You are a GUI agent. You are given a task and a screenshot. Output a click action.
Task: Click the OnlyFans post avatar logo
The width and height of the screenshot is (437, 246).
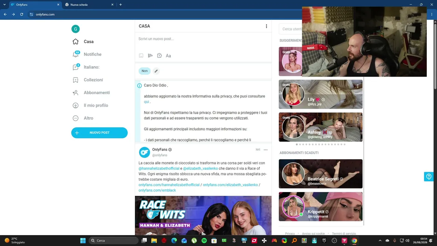point(144,152)
